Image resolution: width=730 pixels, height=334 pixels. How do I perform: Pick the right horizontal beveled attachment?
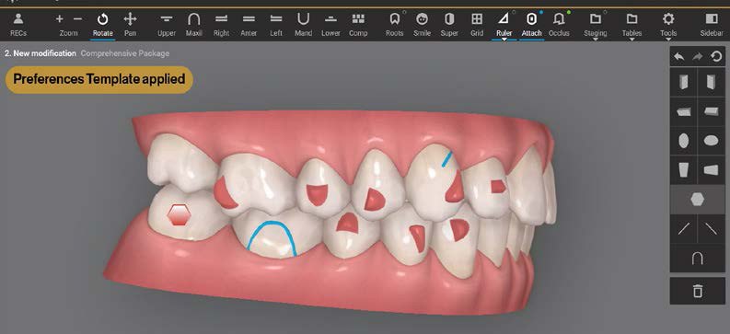pos(711,111)
